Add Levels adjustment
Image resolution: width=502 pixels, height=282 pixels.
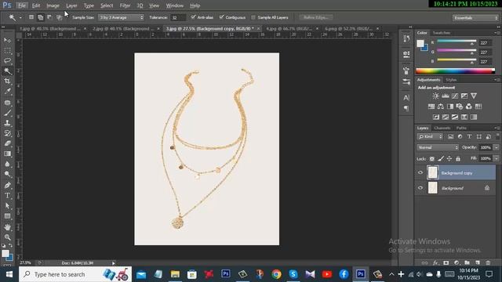446,96
